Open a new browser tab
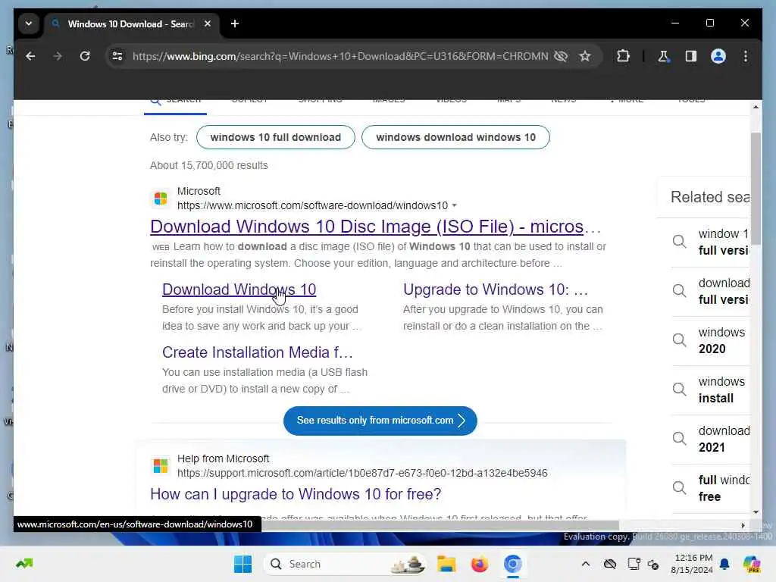Image resolution: width=776 pixels, height=582 pixels. click(x=235, y=23)
